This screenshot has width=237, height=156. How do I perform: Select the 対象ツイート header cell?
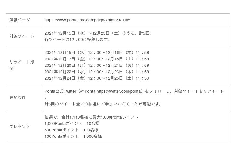(24, 36)
